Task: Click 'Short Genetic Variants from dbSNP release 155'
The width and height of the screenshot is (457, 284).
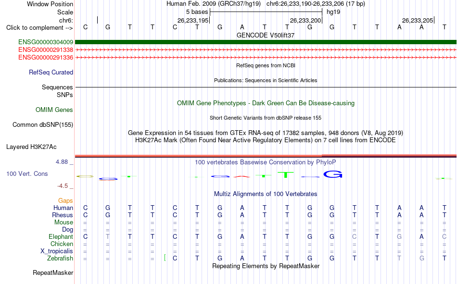Action: click(266, 118)
